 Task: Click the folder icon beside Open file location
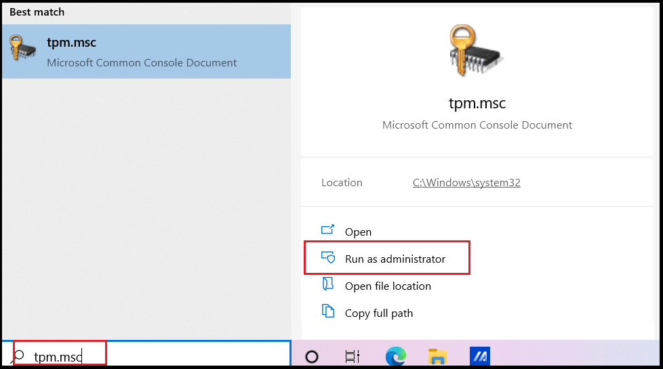[327, 284]
